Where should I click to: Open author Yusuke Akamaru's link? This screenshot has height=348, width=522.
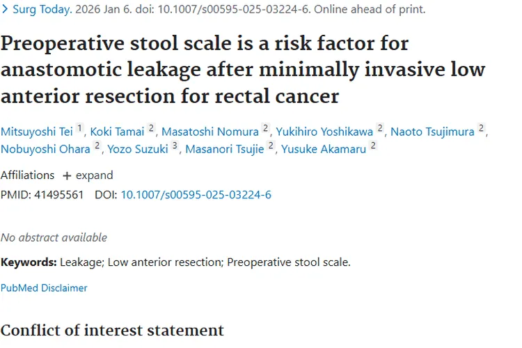(324, 149)
